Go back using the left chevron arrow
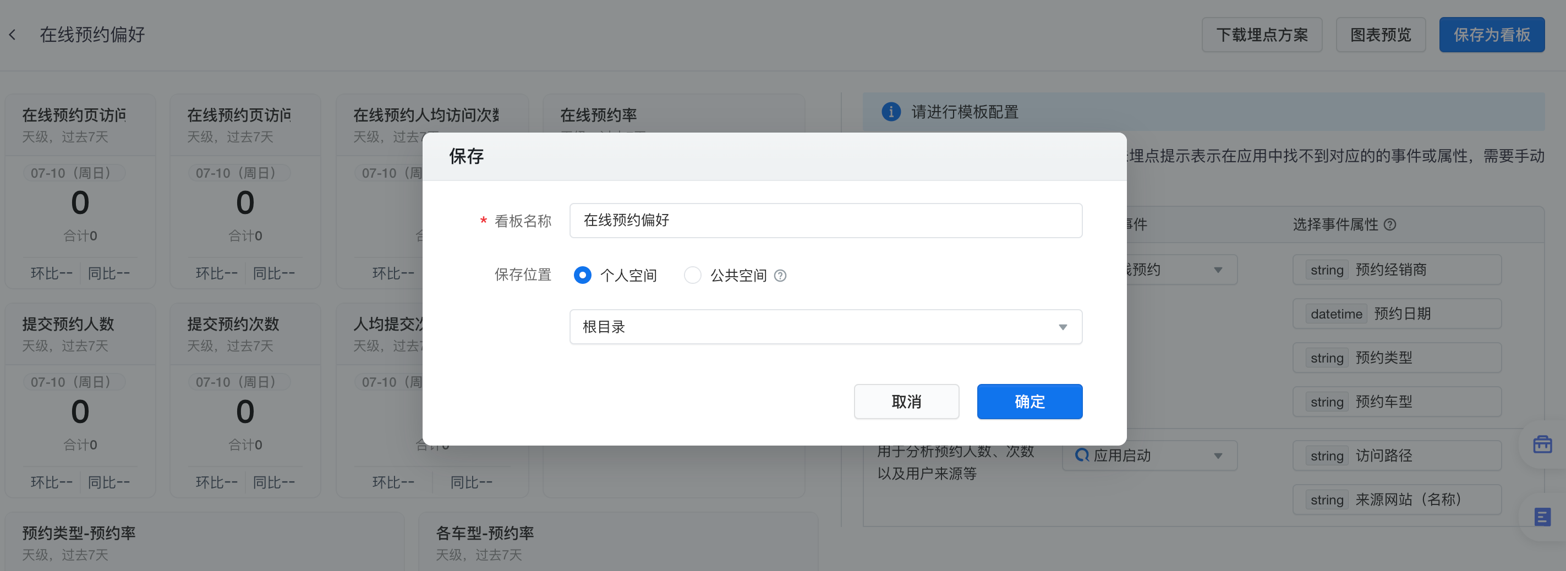Viewport: 1566px width, 571px height. 12,35
